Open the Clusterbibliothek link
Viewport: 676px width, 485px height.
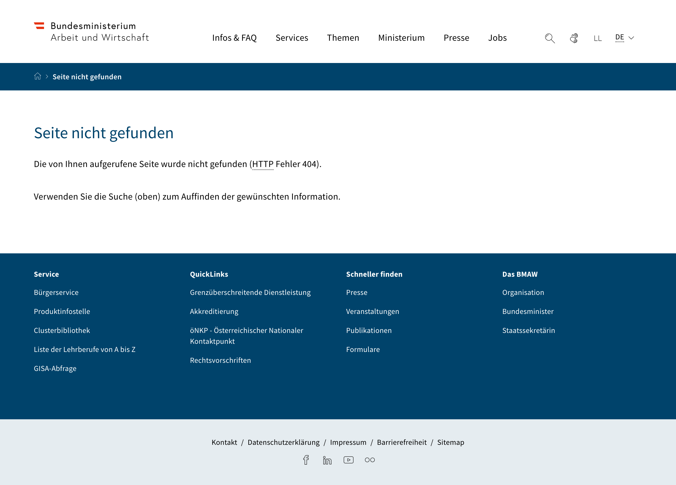62,330
